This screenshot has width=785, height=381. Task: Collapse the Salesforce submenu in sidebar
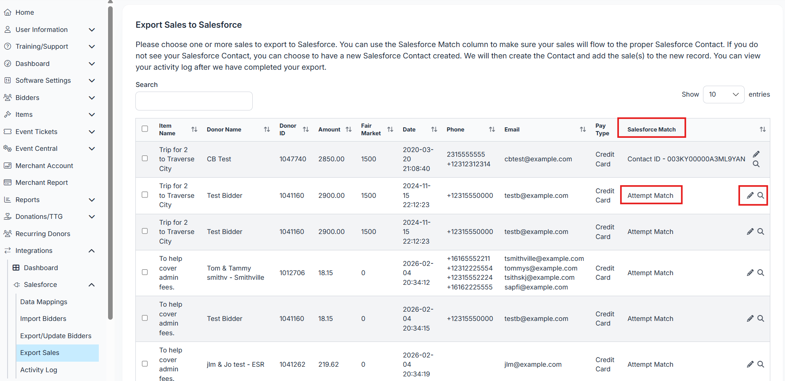(x=92, y=285)
